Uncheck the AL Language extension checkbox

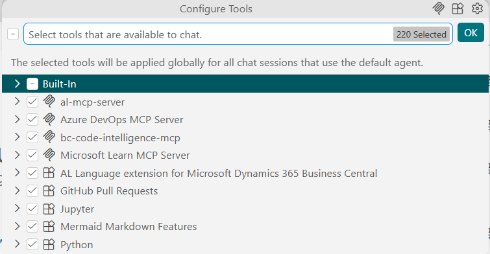(32, 173)
